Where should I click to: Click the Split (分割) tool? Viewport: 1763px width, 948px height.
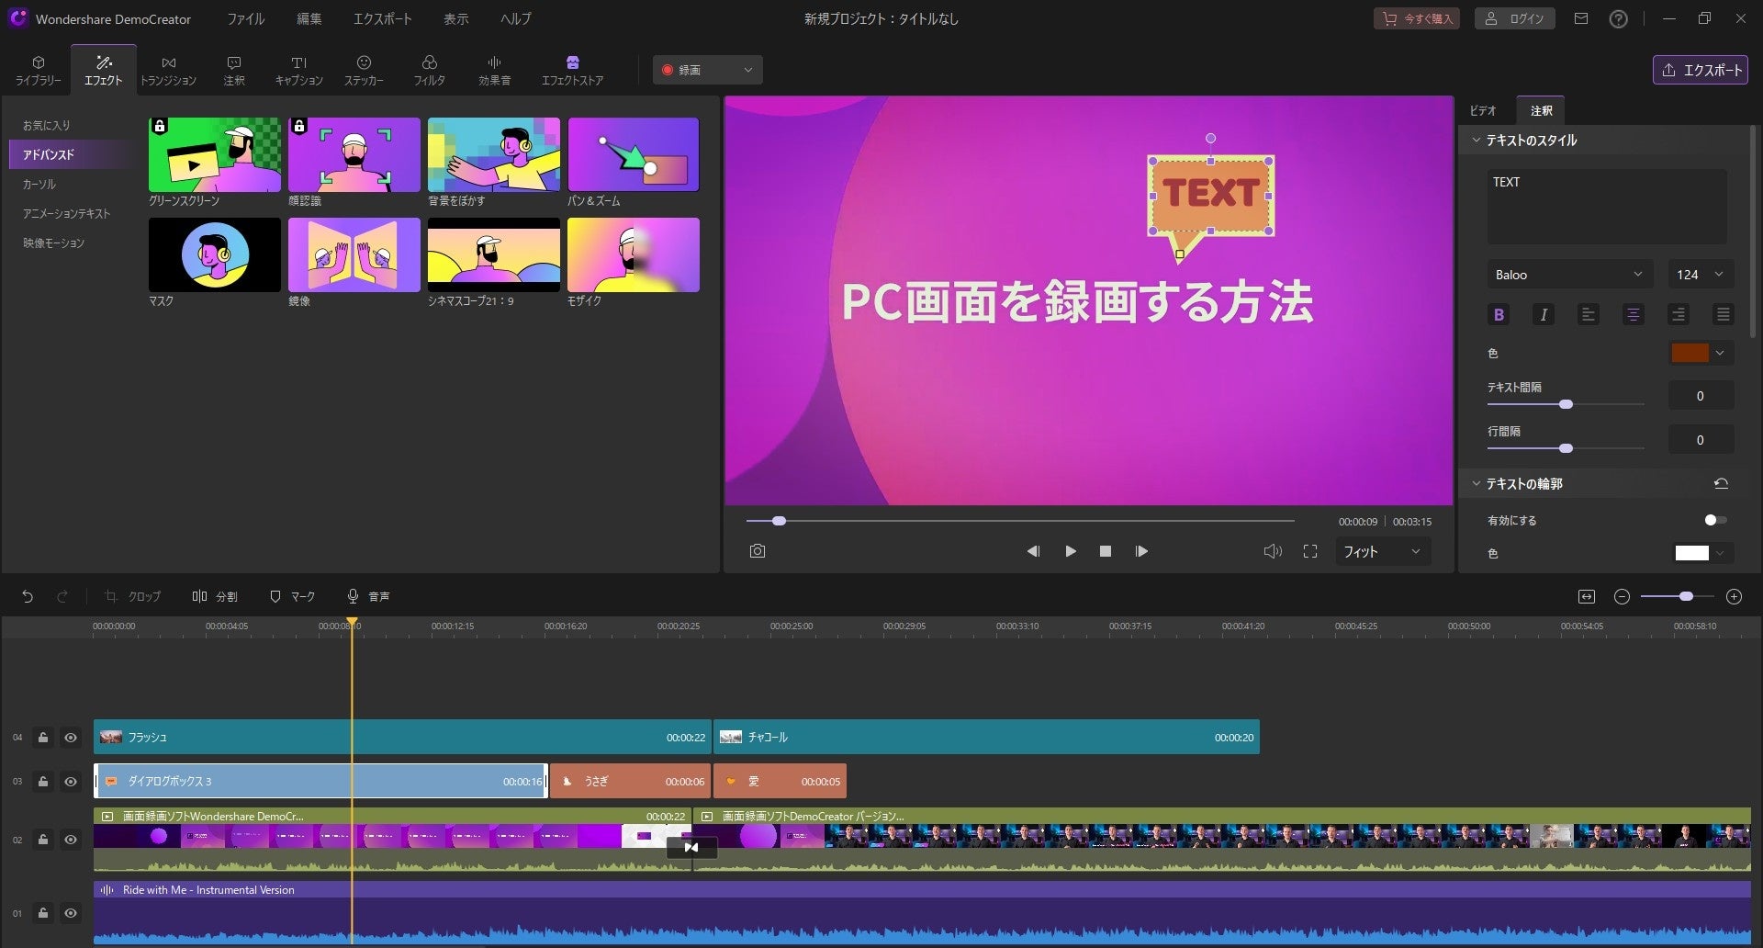pos(215,597)
